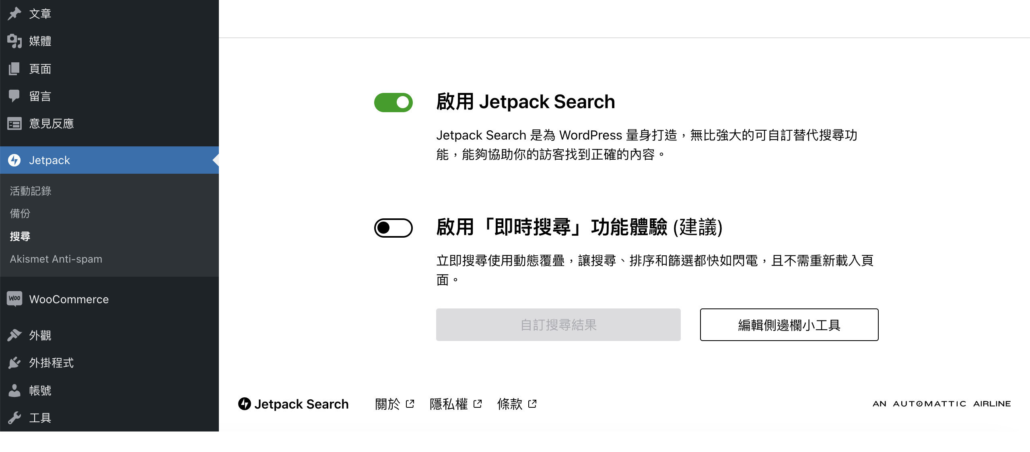Click the Jetpack lightning icon in sidebar
The width and height of the screenshot is (1030, 452).
pyautogui.click(x=14, y=160)
